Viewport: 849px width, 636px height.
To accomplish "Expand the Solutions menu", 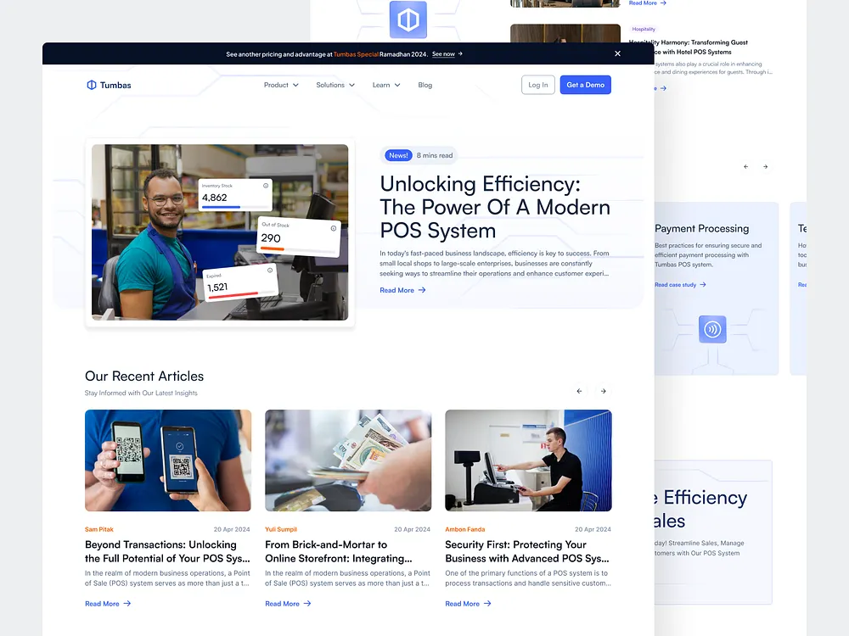I will pos(335,85).
